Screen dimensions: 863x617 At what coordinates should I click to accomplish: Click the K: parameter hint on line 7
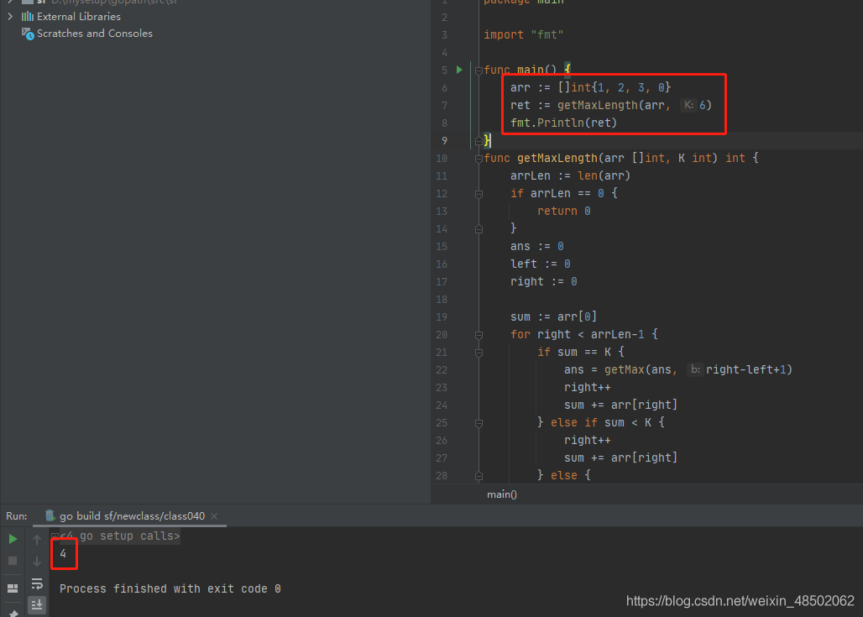click(x=688, y=105)
